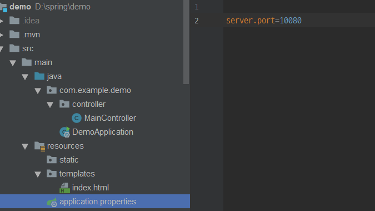Collapse the resources folder arrow
375x211 pixels.
point(25,146)
